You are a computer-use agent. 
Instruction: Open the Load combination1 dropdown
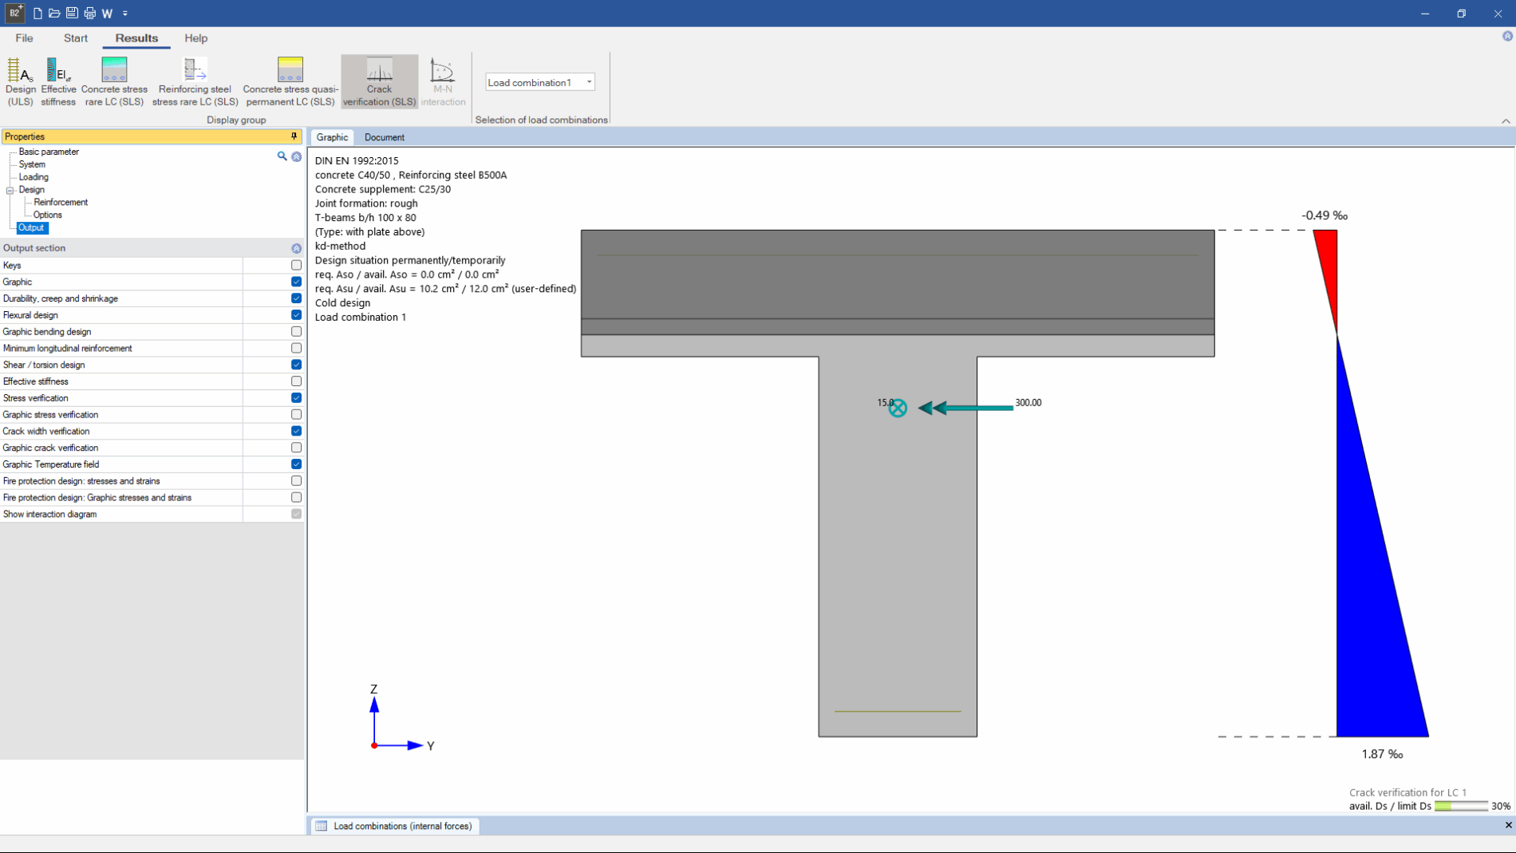[588, 82]
